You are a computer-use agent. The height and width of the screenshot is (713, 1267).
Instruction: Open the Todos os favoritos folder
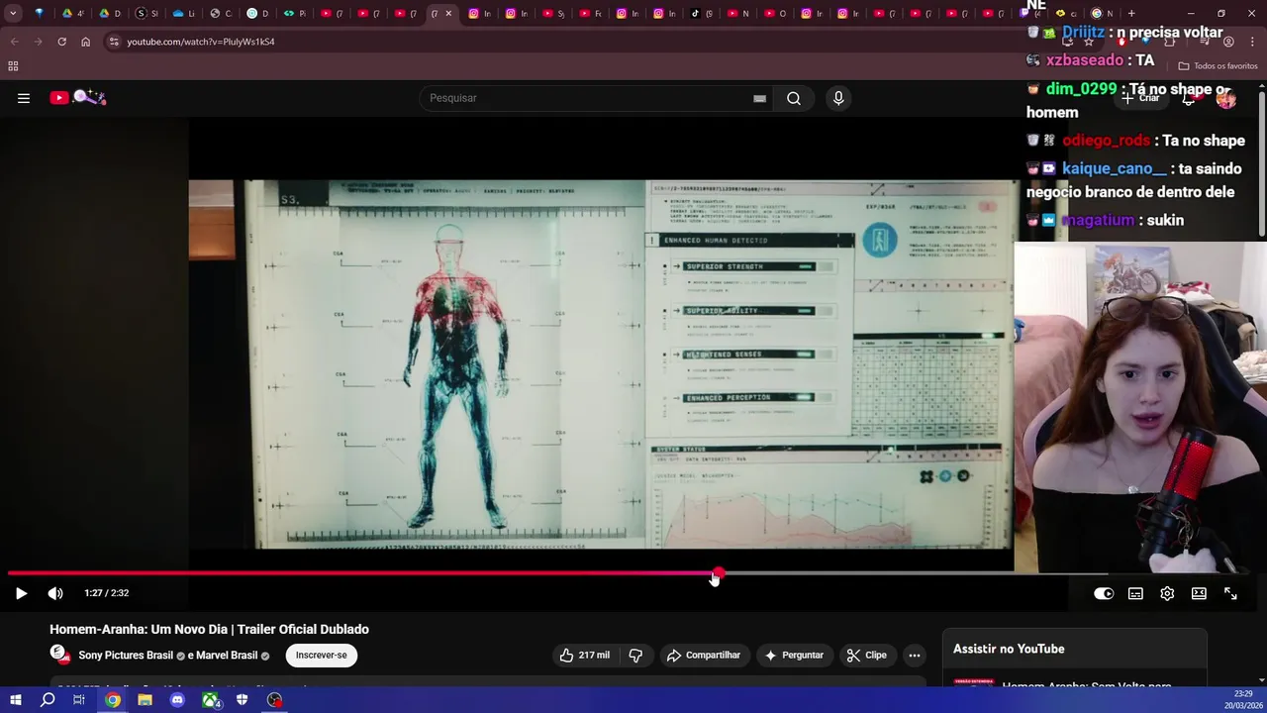pos(1218,66)
